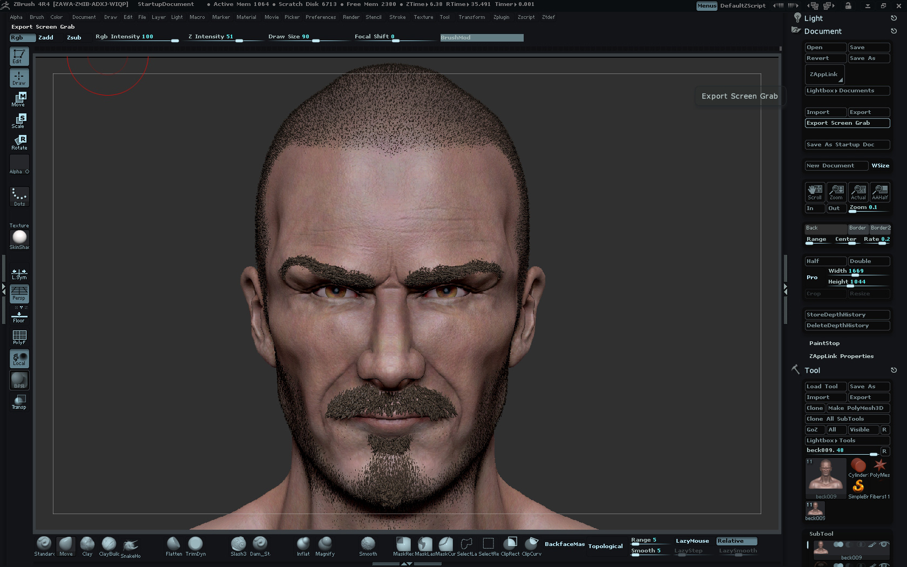Click Save As Startup Doc
This screenshot has width=907, height=567.
tap(847, 145)
